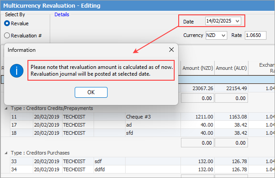275x178 pixels.
Task: Select row 18 TECHDIST entry 'sfd'
Action: [x=142, y=133]
